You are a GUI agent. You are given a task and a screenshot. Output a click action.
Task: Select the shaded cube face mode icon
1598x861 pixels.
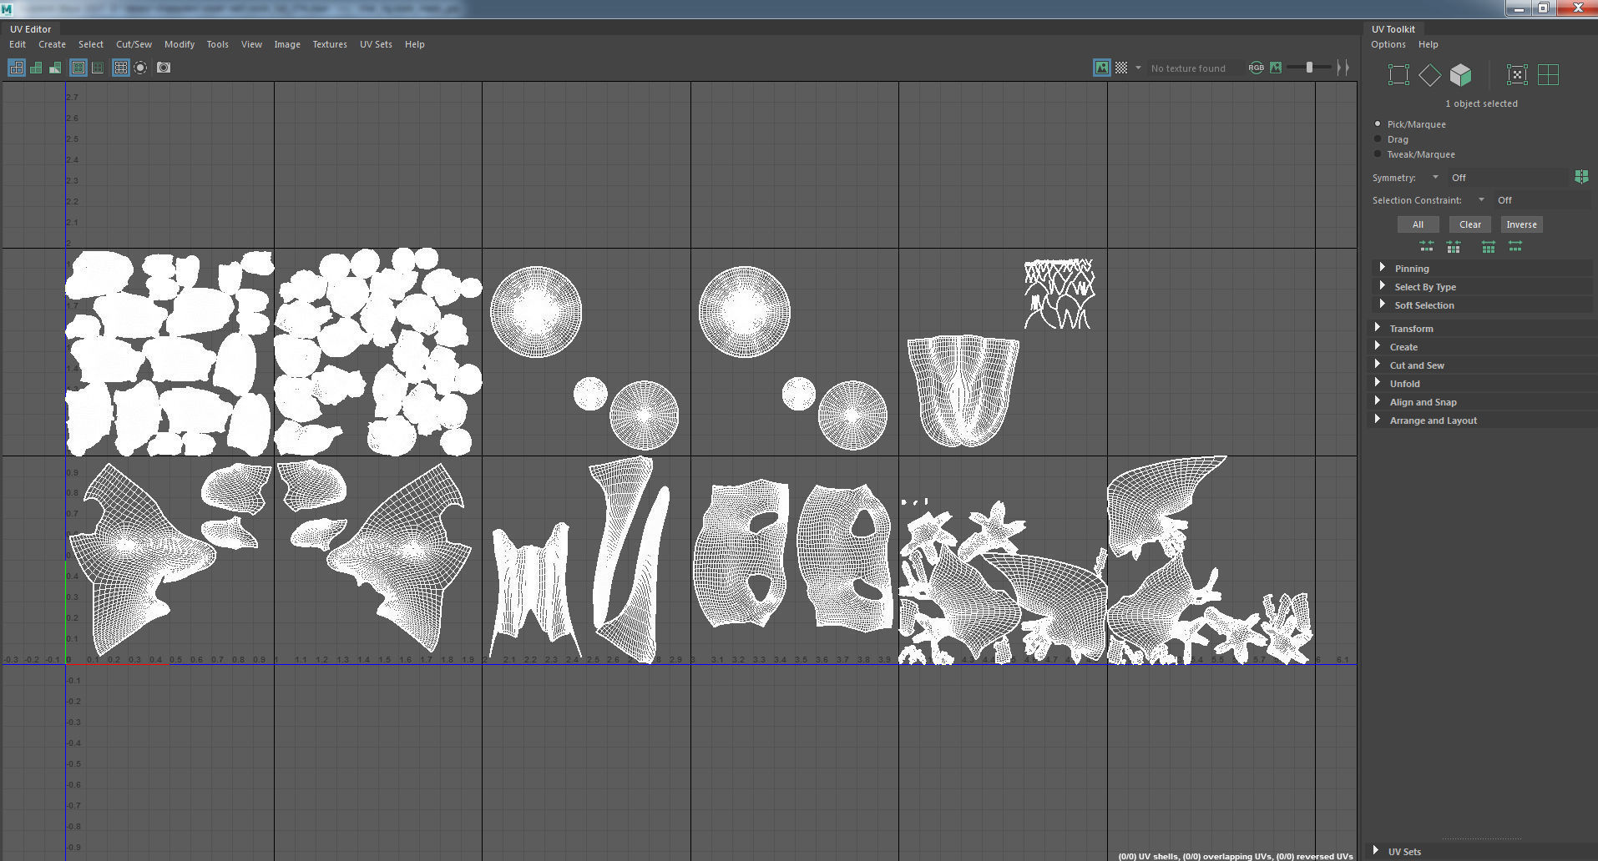[1460, 75]
